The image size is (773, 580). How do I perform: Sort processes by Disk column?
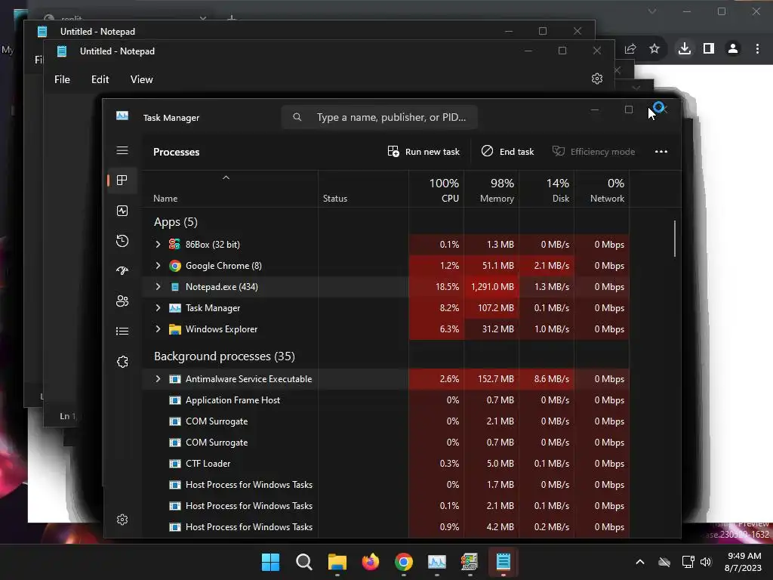547,190
